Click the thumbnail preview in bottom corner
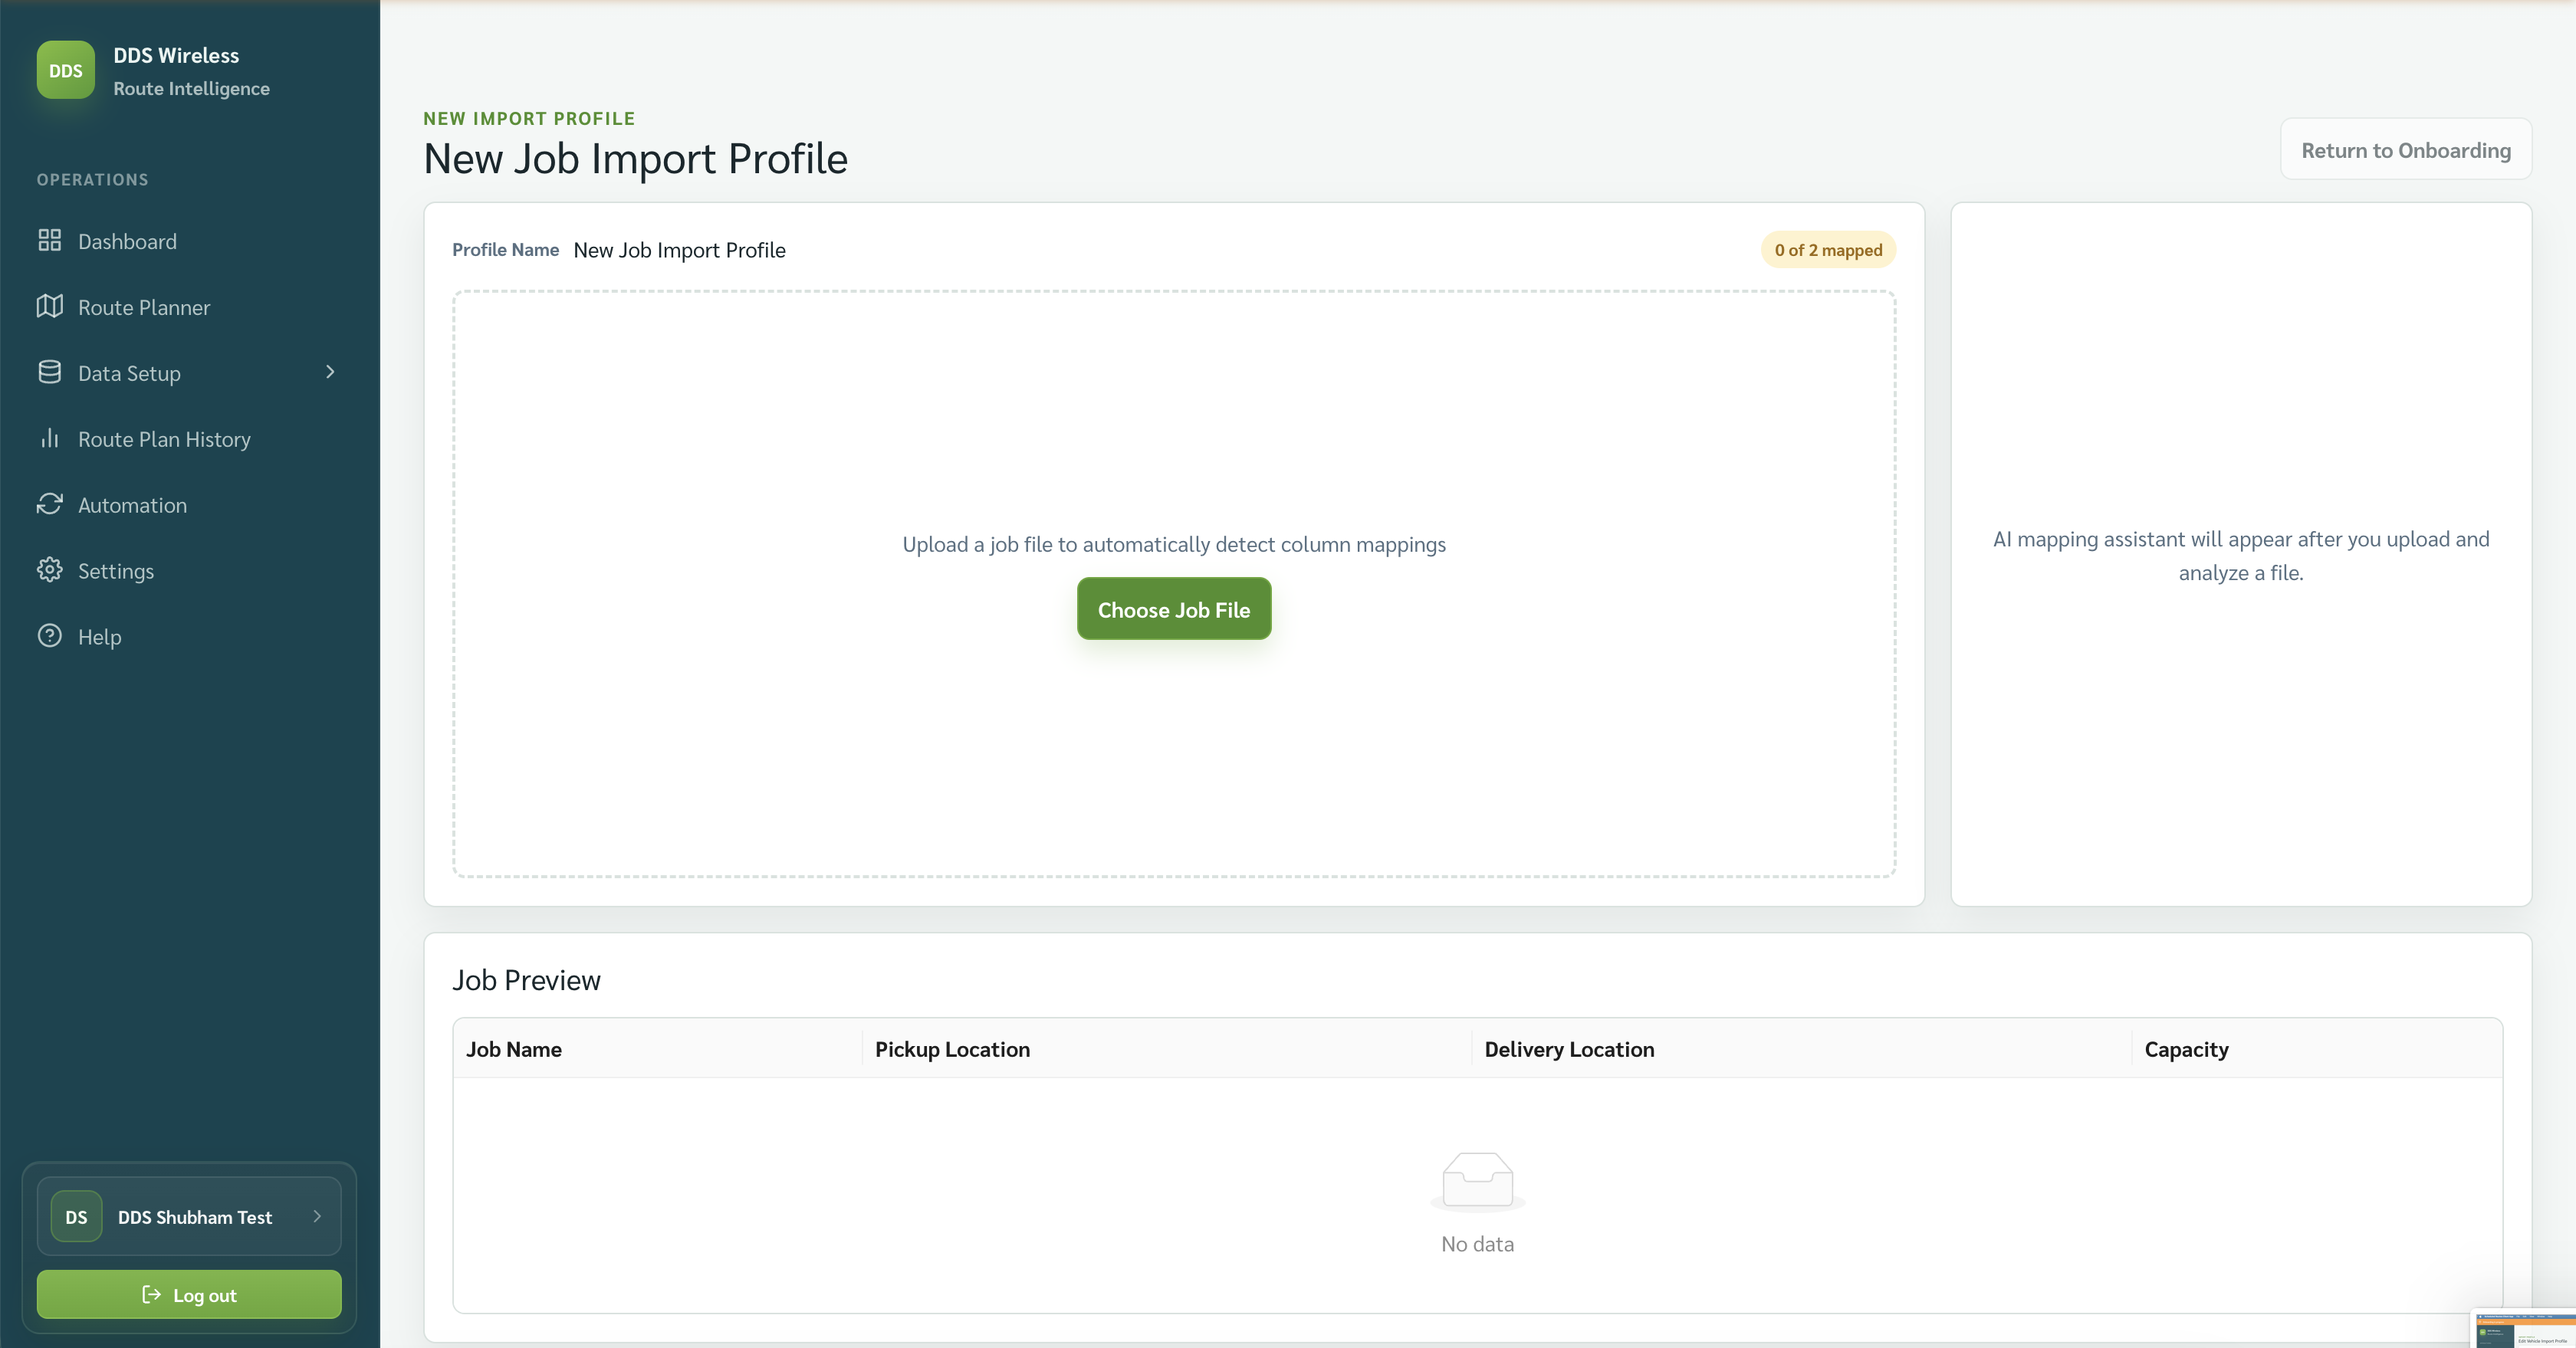The width and height of the screenshot is (2576, 1348). (2524, 1329)
